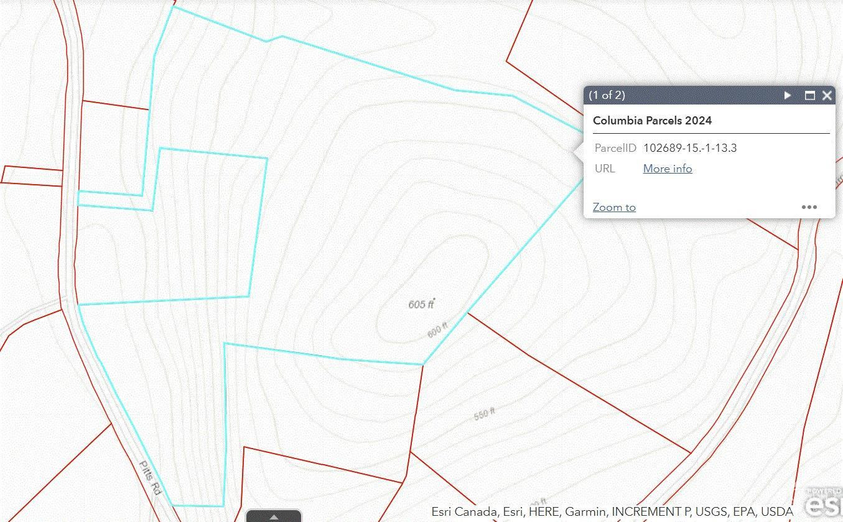Maximize the parcel info popup
843x522 pixels.
point(809,95)
